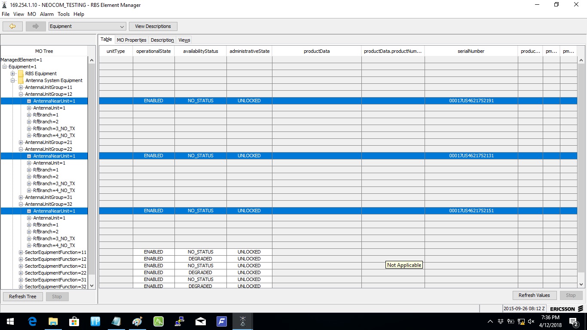Image resolution: width=587 pixels, height=330 pixels.
Task: Collapse the Antenna System Equipment node
Action: point(12,80)
